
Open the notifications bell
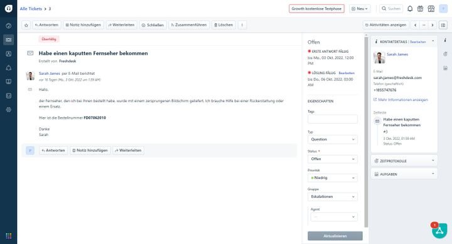(x=409, y=9)
